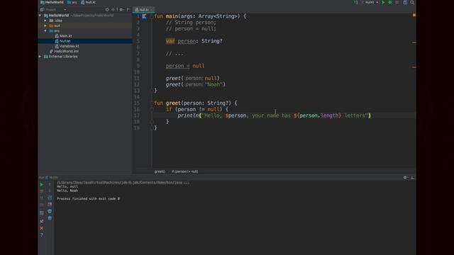Click the greet() editor breadcrumb
This screenshot has height=255, width=454.
coord(160,171)
